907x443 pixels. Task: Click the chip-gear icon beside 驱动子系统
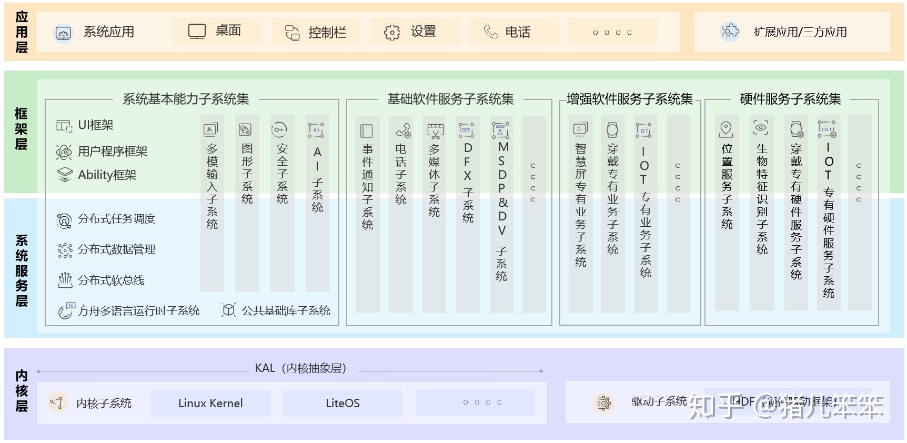click(603, 403)
